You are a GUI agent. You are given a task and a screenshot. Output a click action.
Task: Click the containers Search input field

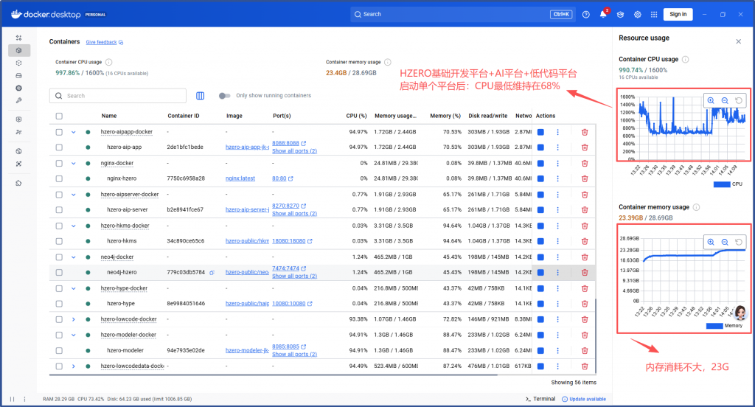coord(122,96)
